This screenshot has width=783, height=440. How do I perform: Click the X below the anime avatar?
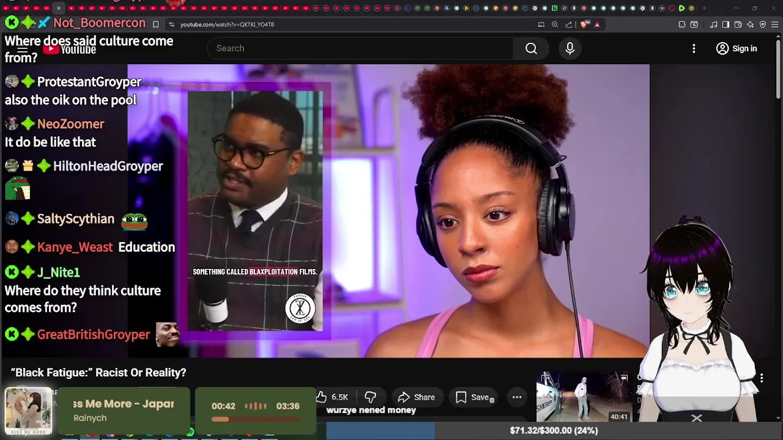tap(697, 419)
